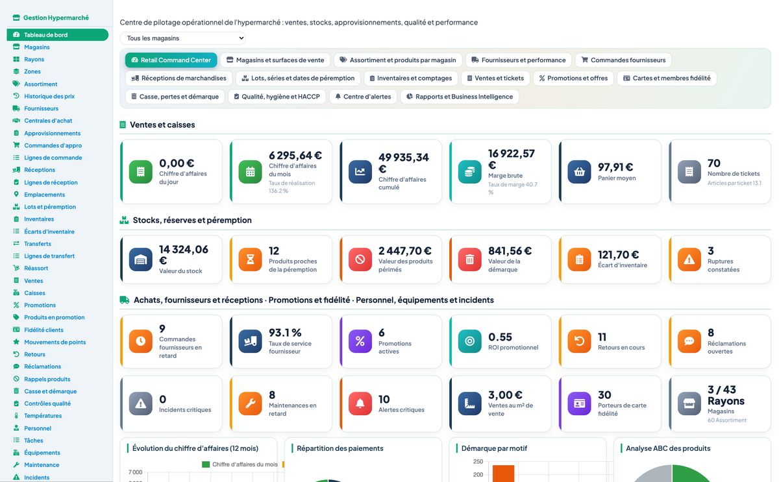Click the coins icon on Marge brute card
The height and width of the screenshot is (482, 779).
pos(470,172)
